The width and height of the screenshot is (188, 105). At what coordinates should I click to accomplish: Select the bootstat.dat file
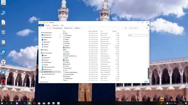pos(68,35)
